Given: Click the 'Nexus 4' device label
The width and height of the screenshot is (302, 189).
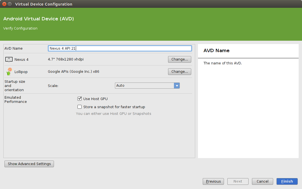Looking at the screenshot, I should click(21, 60).
